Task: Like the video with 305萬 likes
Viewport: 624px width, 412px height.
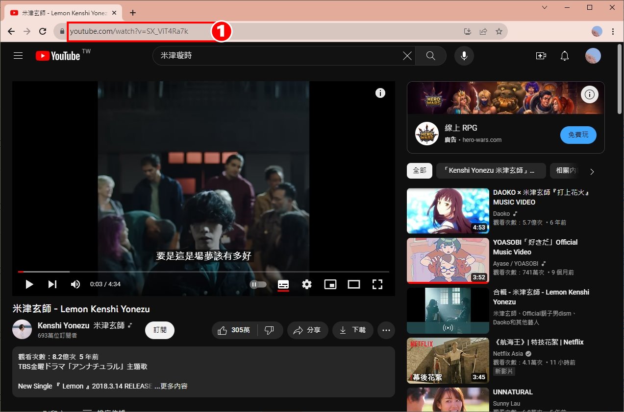Action: point(235,330)
